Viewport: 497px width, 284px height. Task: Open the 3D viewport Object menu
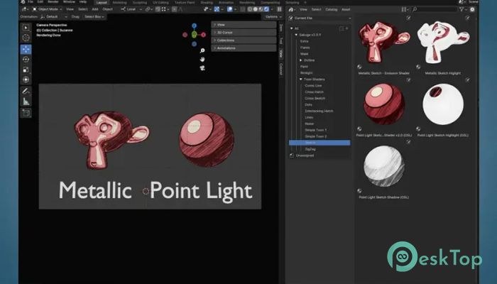tap(107, 9)
